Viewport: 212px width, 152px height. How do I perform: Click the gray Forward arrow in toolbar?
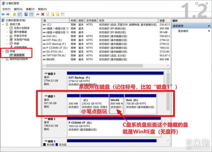pos(8,14)
